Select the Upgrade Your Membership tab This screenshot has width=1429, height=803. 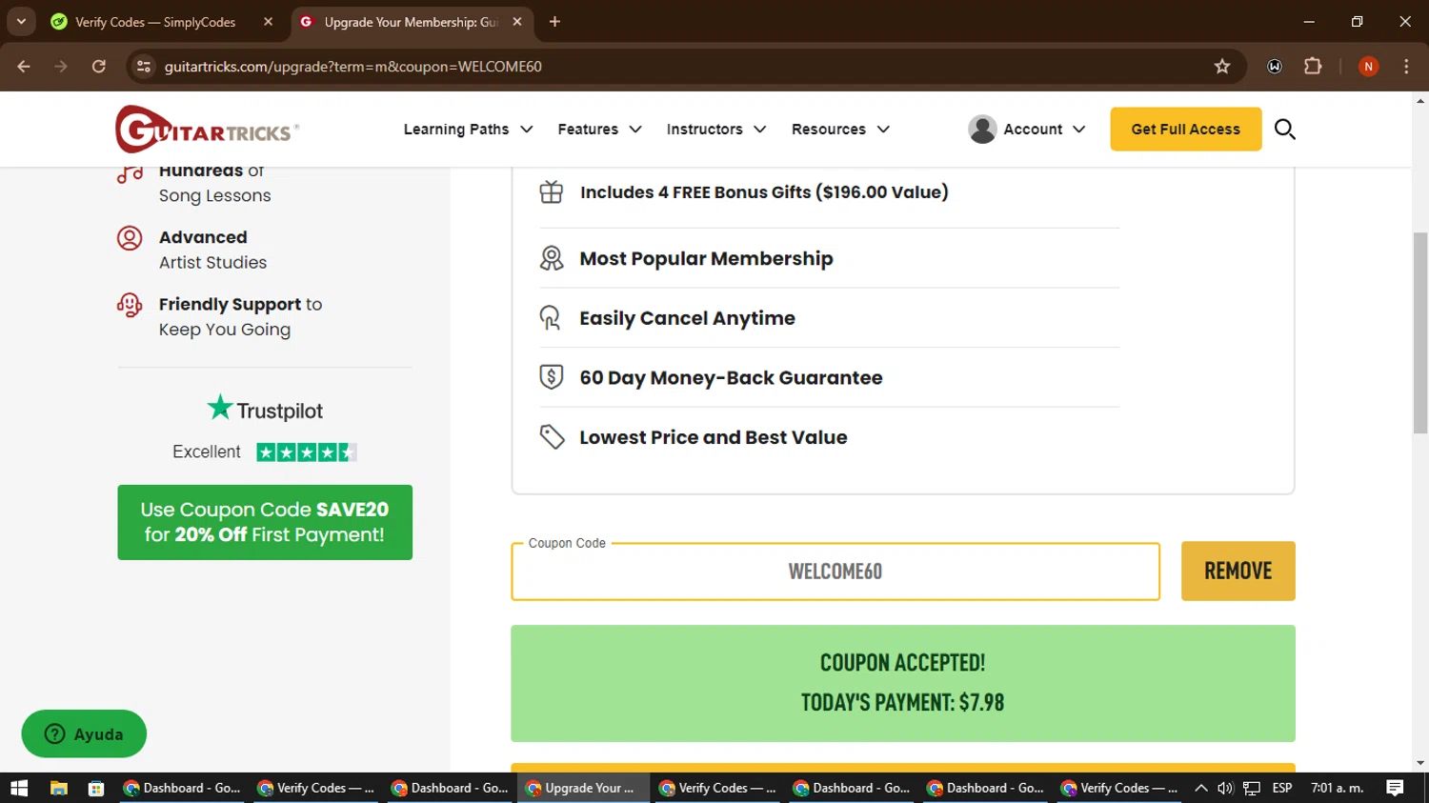[411, 21]
